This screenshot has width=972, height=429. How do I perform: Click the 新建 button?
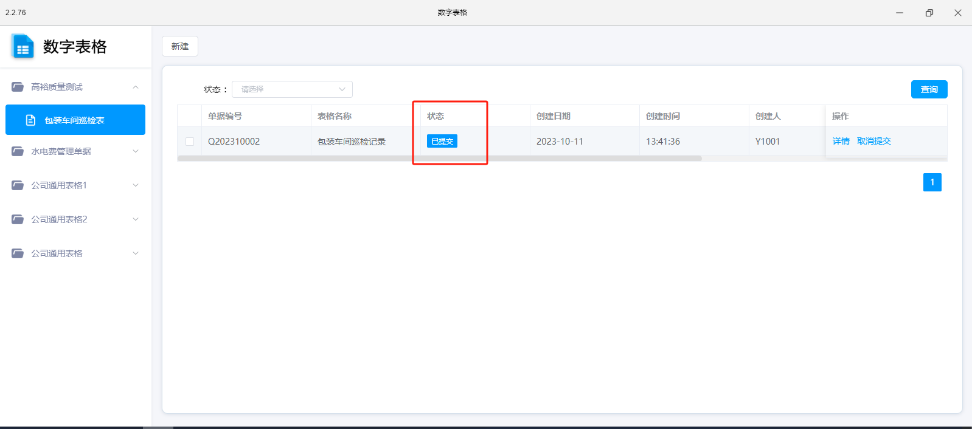[180, 46]
